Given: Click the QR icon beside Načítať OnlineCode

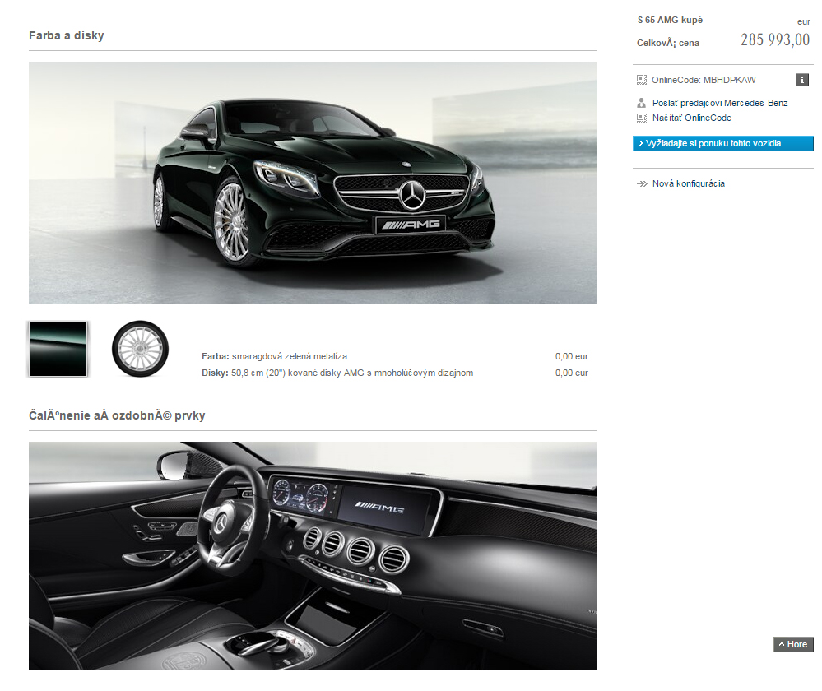Looking at the screenshot, I should coord(642,118).
